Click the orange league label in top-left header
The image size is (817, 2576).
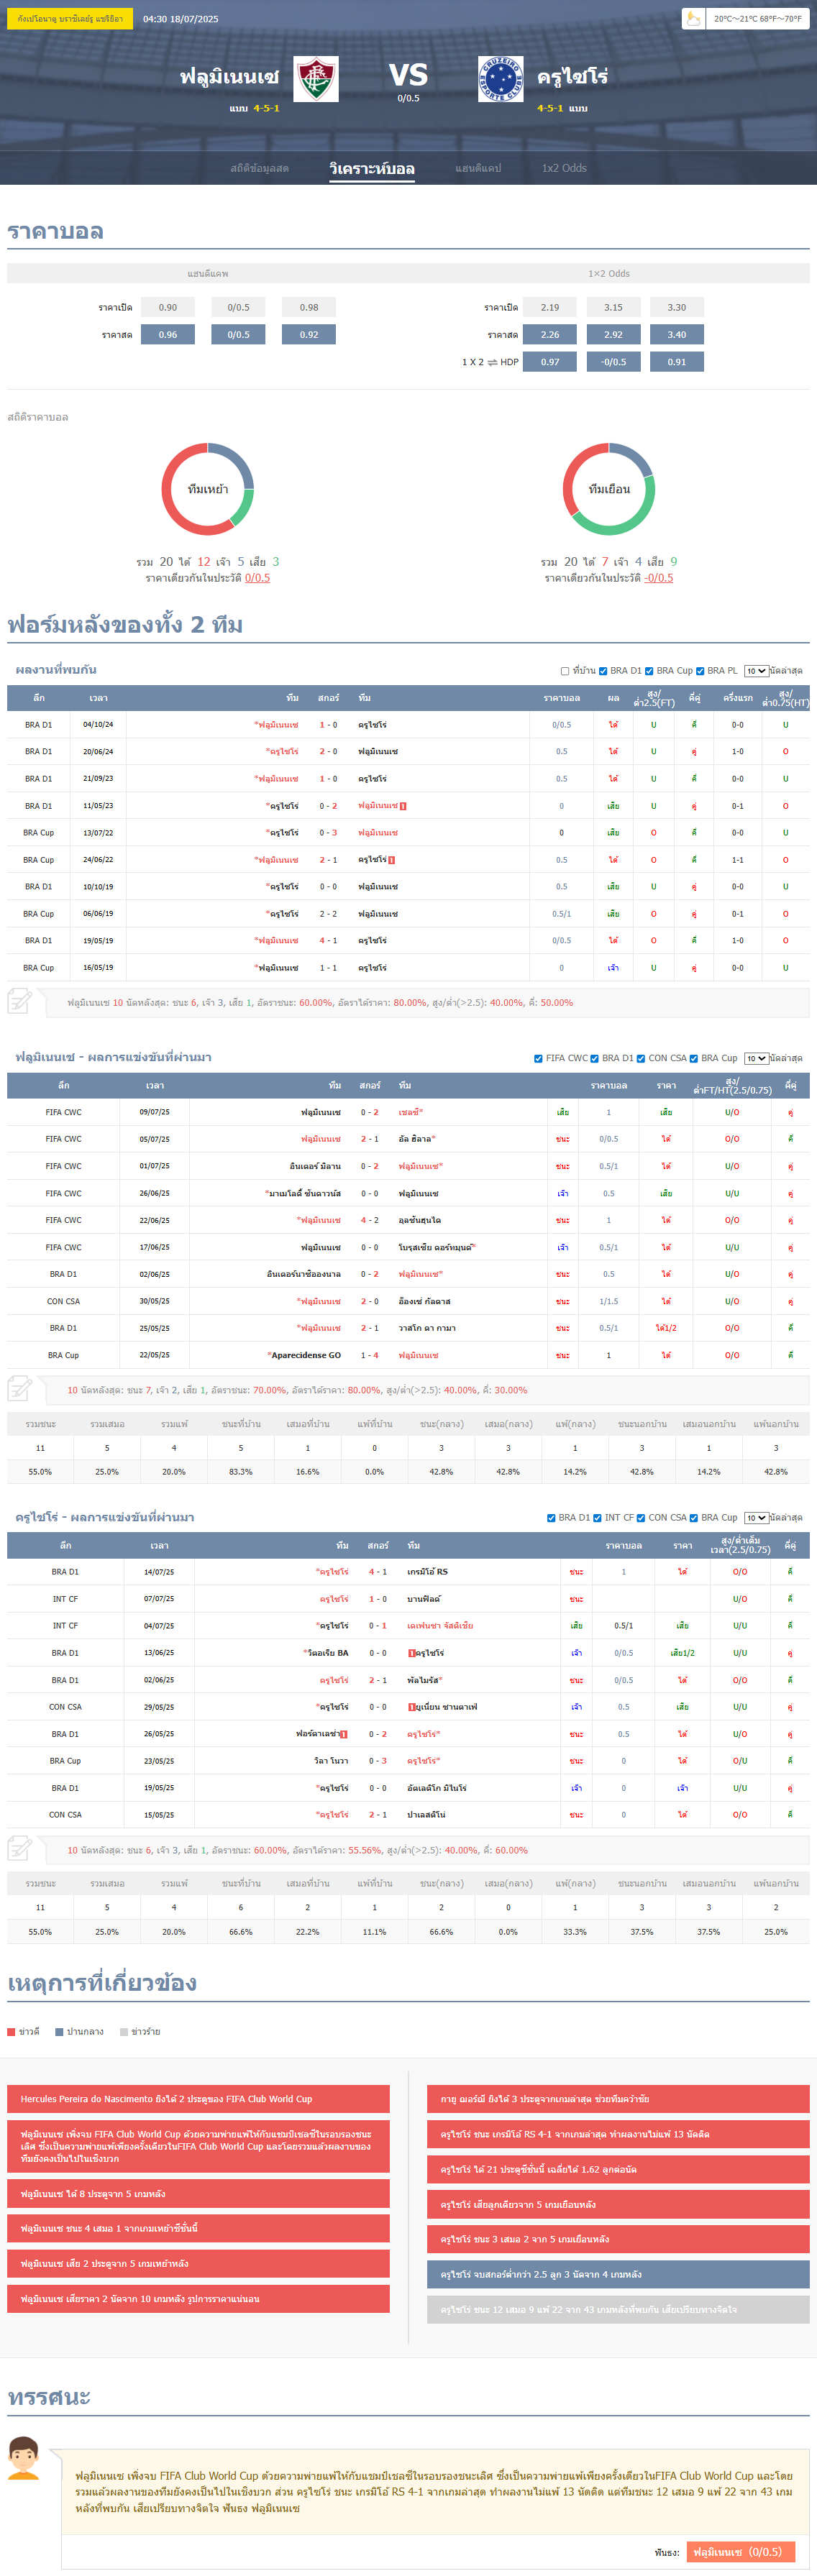click(70, 18)
